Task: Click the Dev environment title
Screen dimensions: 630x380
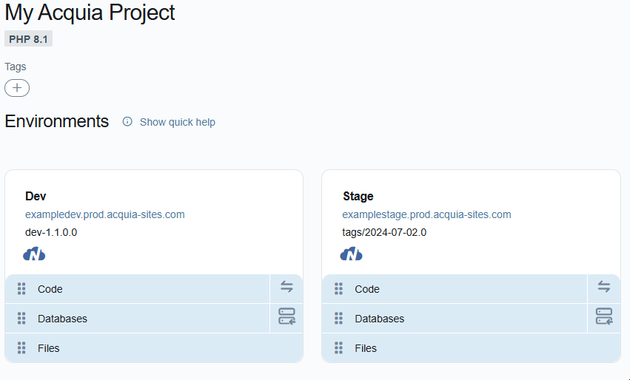Action: pyautogui.click(x=36, y=196)
